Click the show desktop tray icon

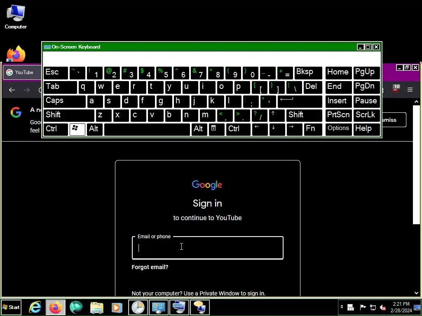[417, 307]
